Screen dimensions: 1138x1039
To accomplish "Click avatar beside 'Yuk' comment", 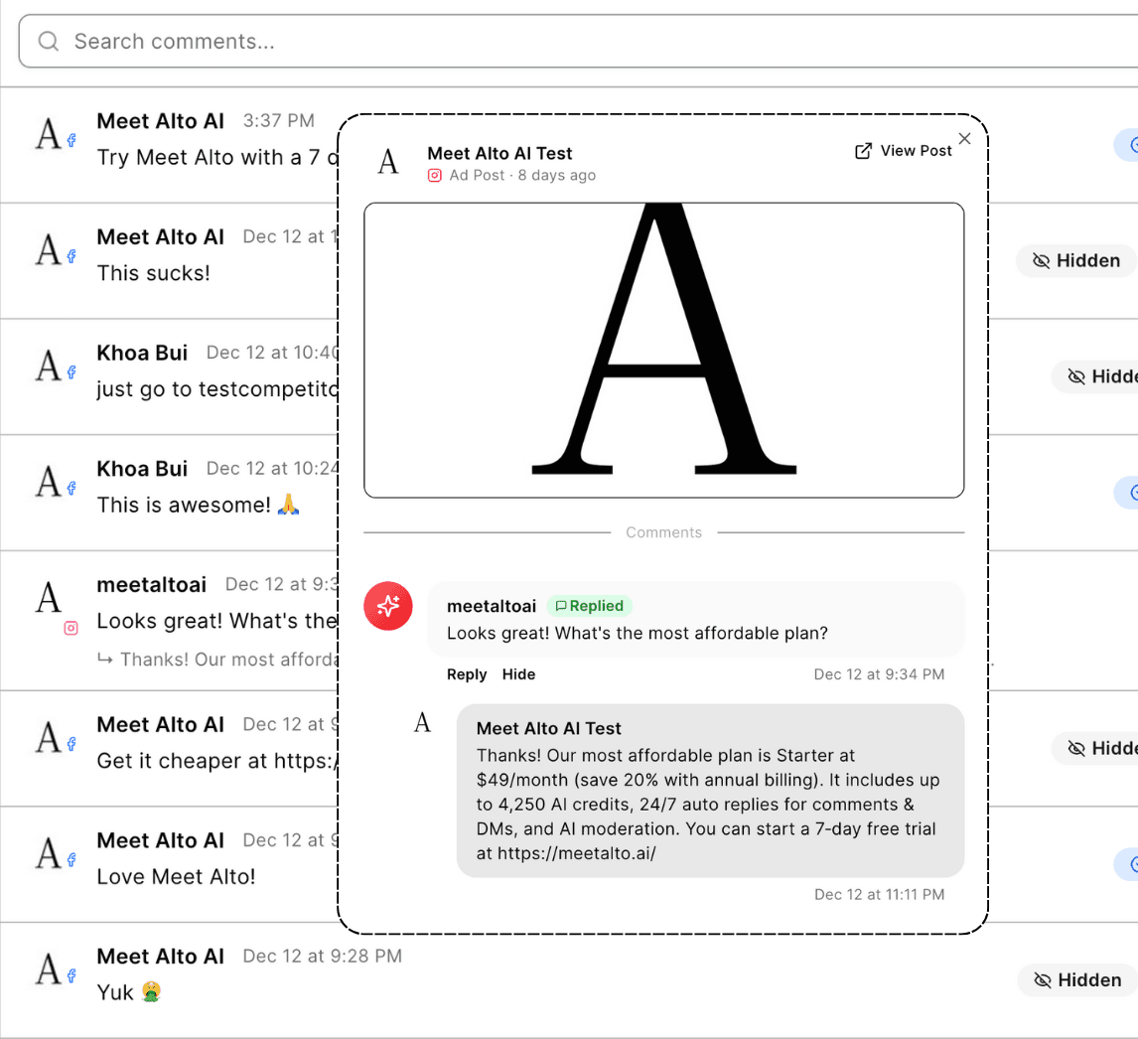I will (x=50, y=969).
